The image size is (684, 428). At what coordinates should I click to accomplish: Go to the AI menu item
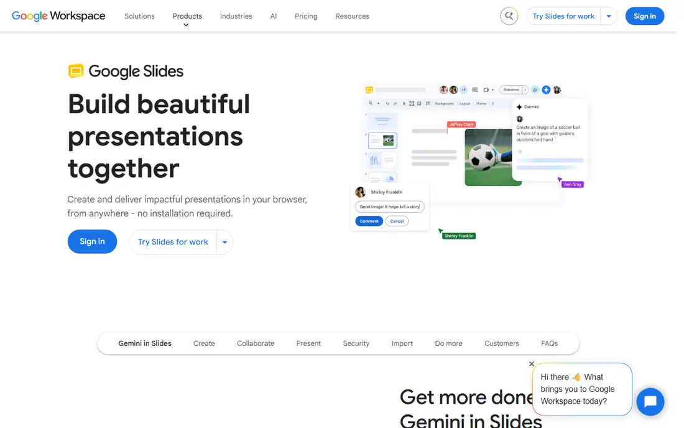point(274,16)
